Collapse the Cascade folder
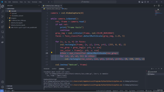164x92 pixels. point(23,11)
